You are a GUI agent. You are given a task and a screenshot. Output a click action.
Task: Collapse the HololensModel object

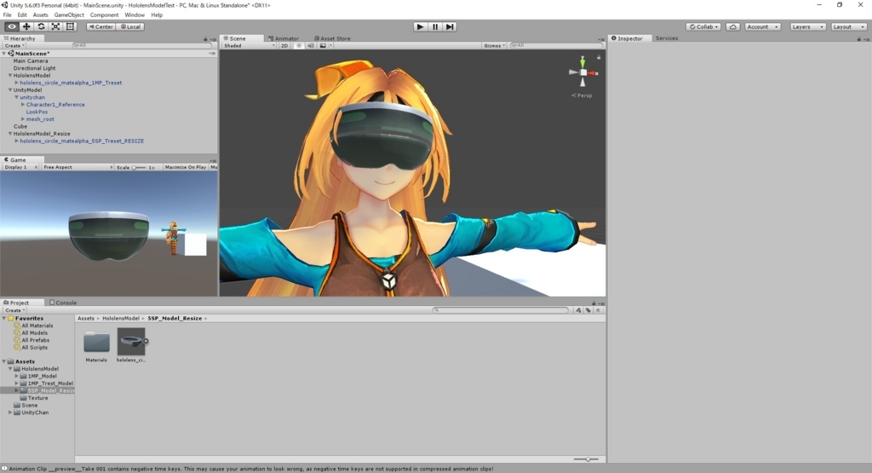pos(10,75)
